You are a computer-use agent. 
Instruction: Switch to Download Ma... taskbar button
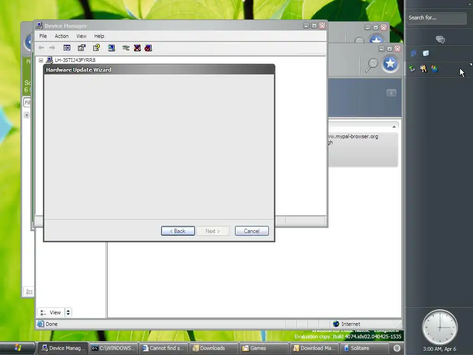coord(314,348)
